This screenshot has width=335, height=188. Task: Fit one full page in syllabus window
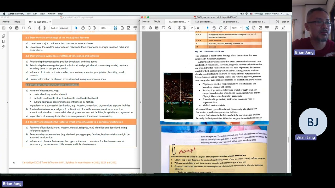pos(122,28)
